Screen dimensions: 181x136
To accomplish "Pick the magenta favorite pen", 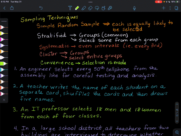I will pos(4,39).
